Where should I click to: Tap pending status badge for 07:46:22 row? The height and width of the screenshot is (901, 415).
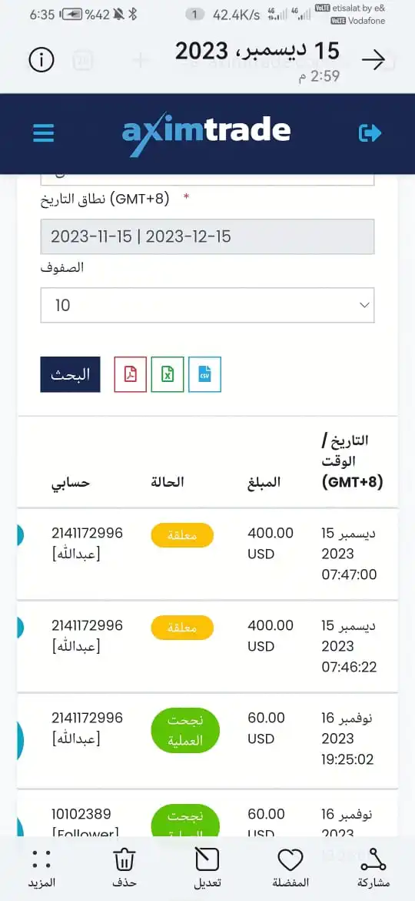coord(182,628)
